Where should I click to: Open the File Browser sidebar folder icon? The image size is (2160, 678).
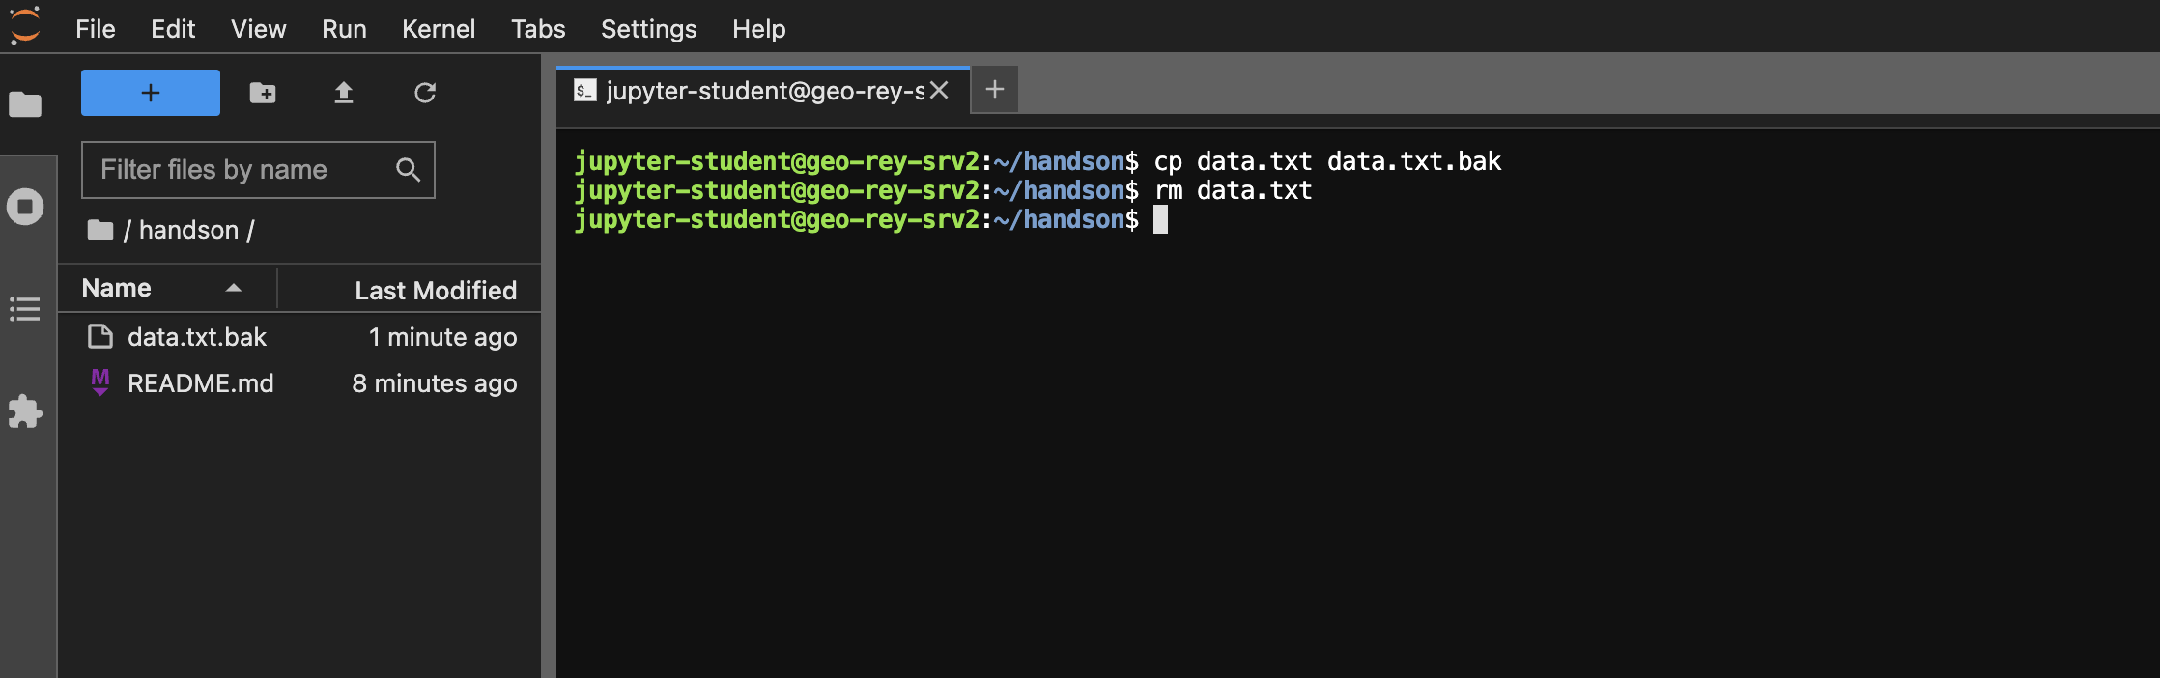[x=25, y=103]
